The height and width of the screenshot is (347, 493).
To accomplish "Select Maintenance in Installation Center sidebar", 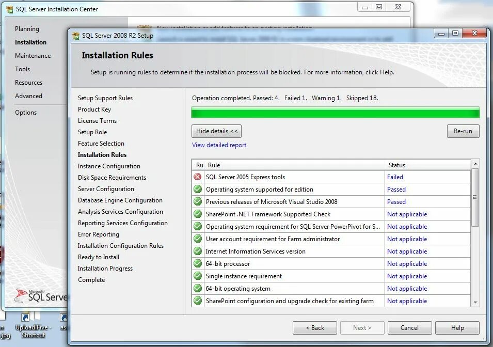I will (33, 56).
